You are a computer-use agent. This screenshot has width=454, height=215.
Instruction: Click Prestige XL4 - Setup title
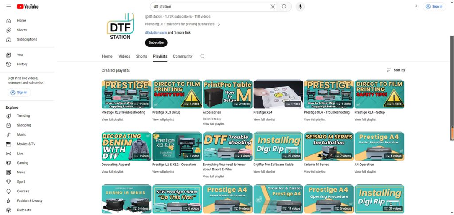point(369,112)
